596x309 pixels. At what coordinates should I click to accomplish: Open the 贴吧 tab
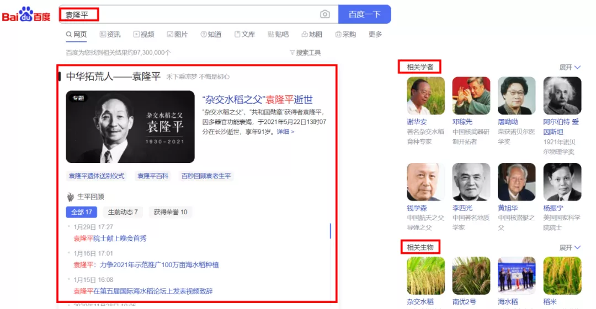278,35
